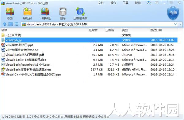Viewport: 184px width, 120px height.
Task: Click the 85.9 MB size cell
Action: (x=97, y=55)
